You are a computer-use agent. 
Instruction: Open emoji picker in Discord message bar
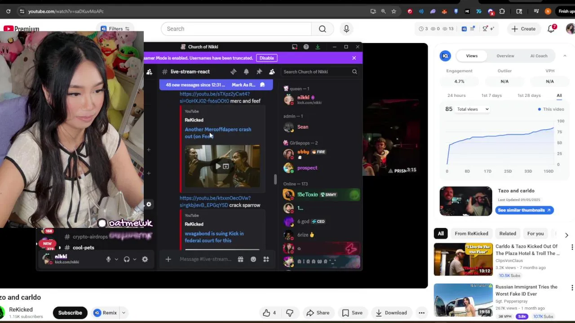[253, 259]
